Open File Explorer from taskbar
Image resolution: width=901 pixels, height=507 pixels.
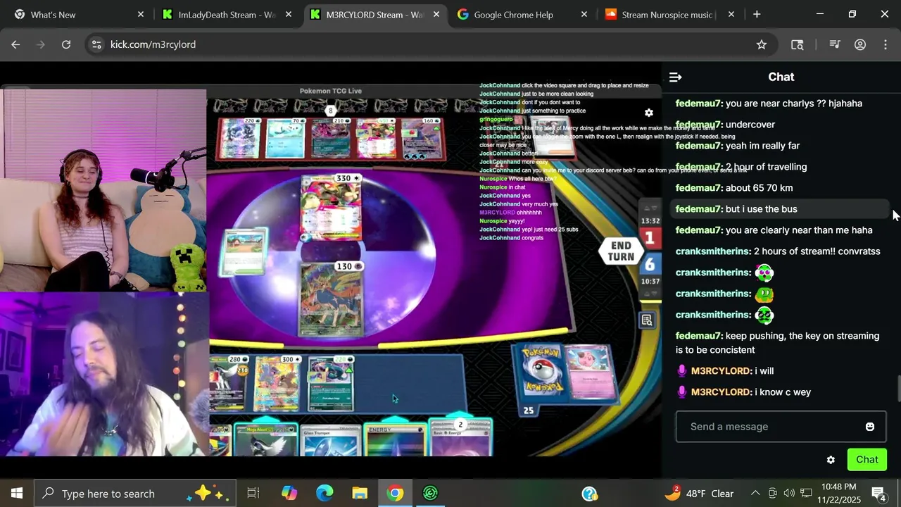point(360,494)
